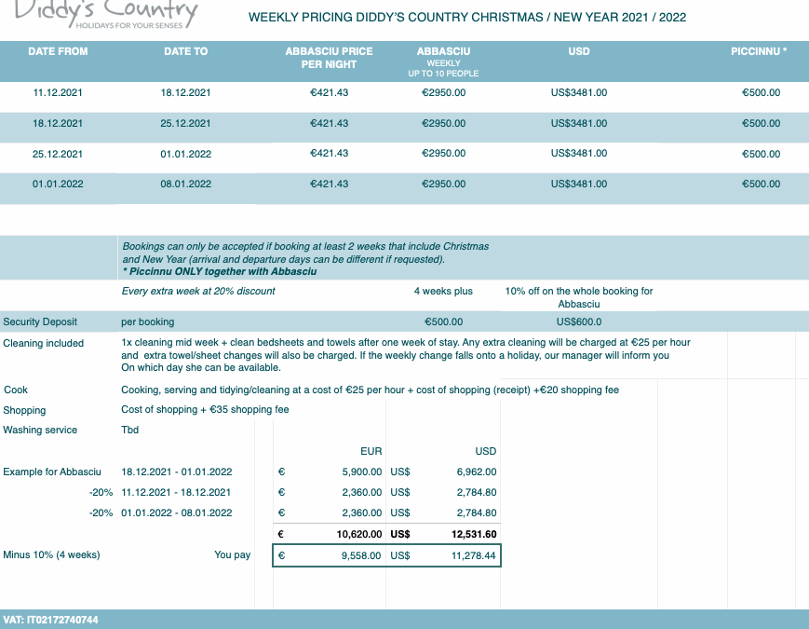Click the 6,962.00 dollar amount
809x629 pixels.
477,472
